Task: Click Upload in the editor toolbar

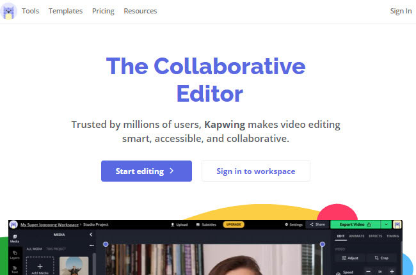Action: coord(179,224)
